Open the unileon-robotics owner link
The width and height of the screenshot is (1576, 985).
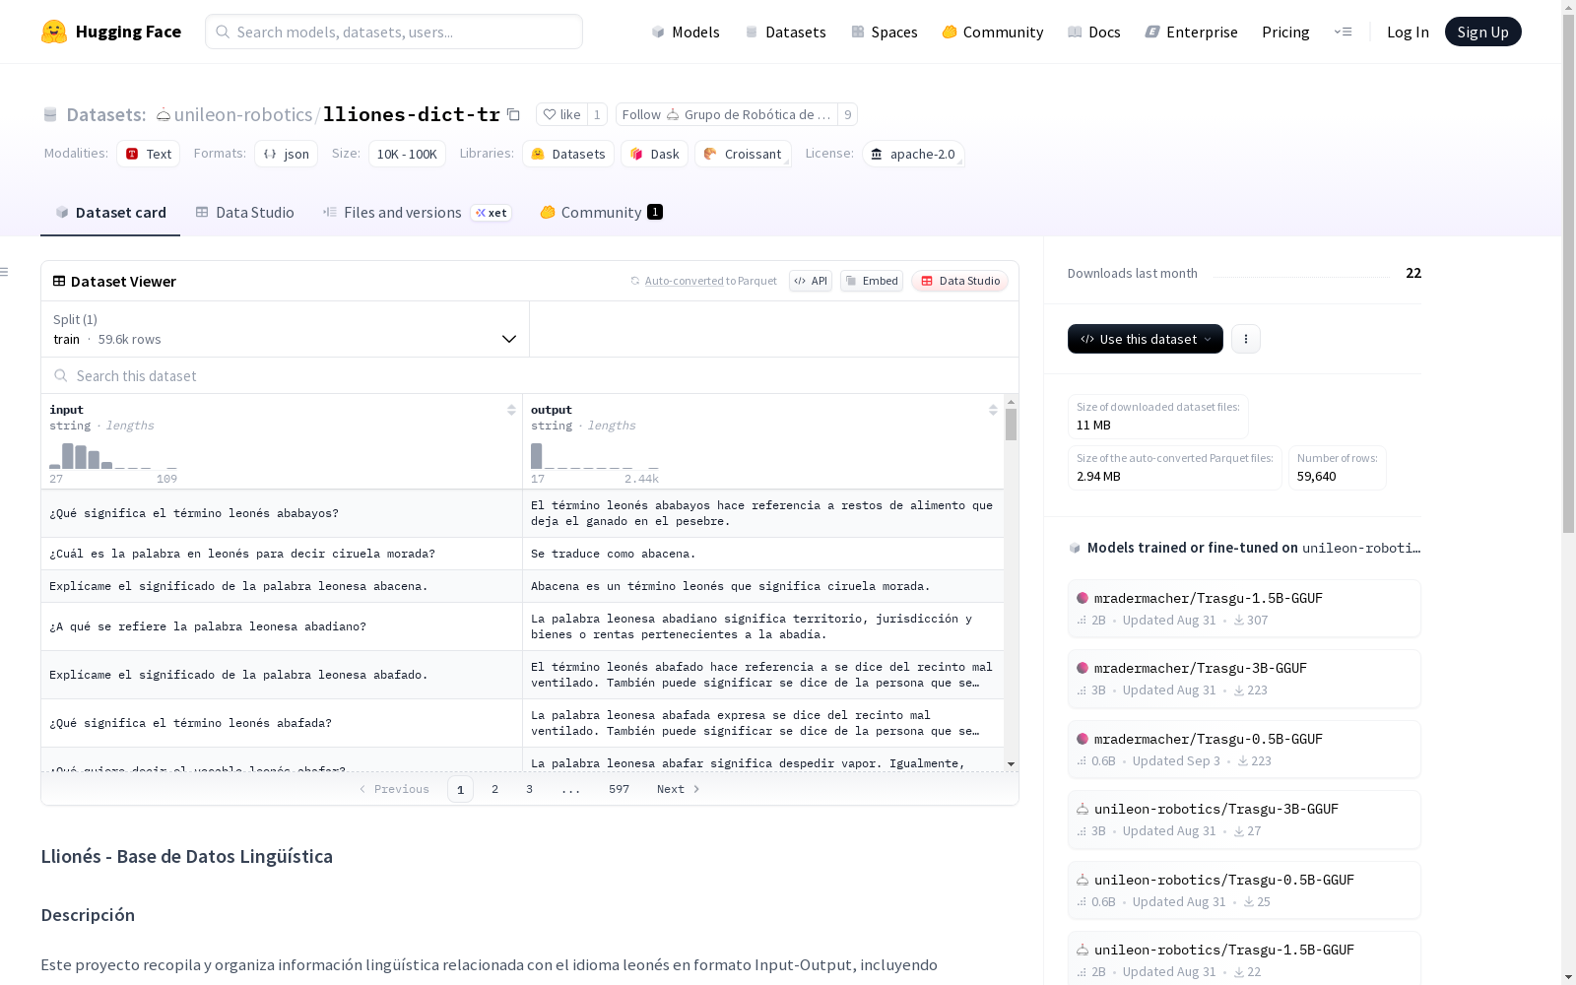coord(243,114)
